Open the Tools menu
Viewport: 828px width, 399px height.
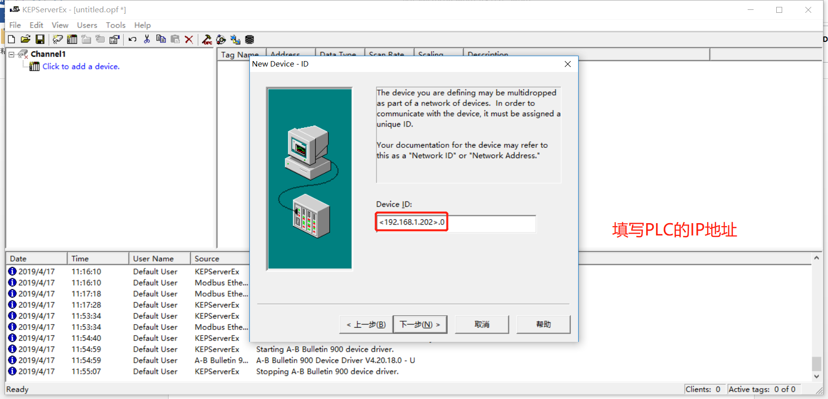click(x=116, y=25)
